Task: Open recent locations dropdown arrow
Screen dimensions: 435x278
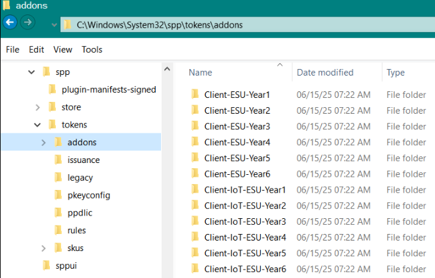Action: pyautogui.click(x=54, y=25)
